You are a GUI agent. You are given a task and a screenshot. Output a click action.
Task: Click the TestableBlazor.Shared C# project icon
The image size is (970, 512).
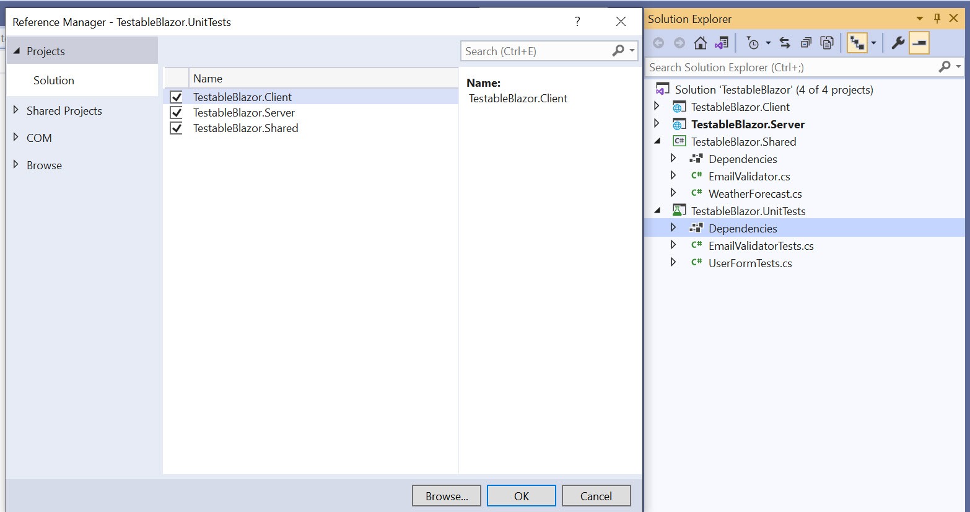(679, 141)
